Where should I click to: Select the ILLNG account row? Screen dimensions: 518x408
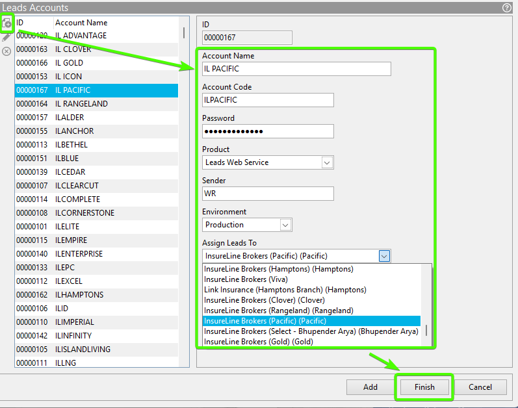click(x=96, y=362)
